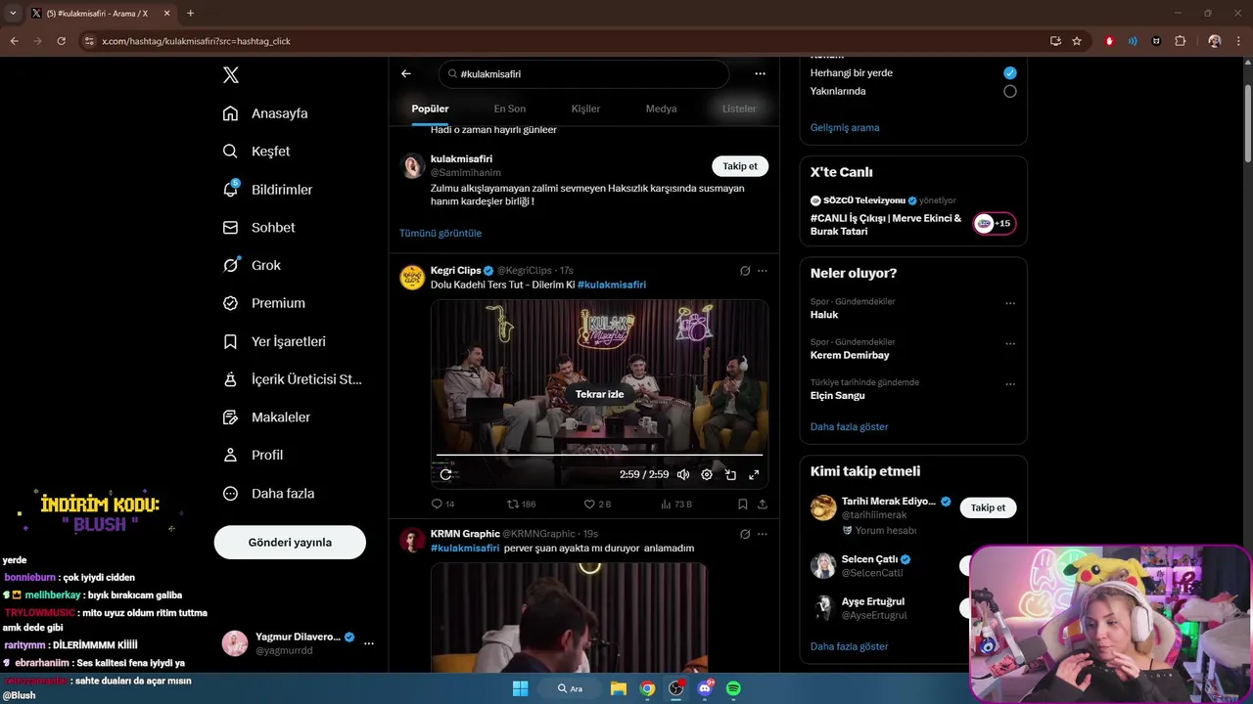Open more options for Elçin Sangu trend
The width and height of the screenshot is (1253, 704).
[1010, 384]
